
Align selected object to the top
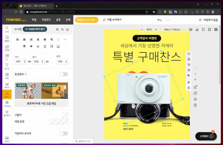pyautogui.click(x=52, y=39)
